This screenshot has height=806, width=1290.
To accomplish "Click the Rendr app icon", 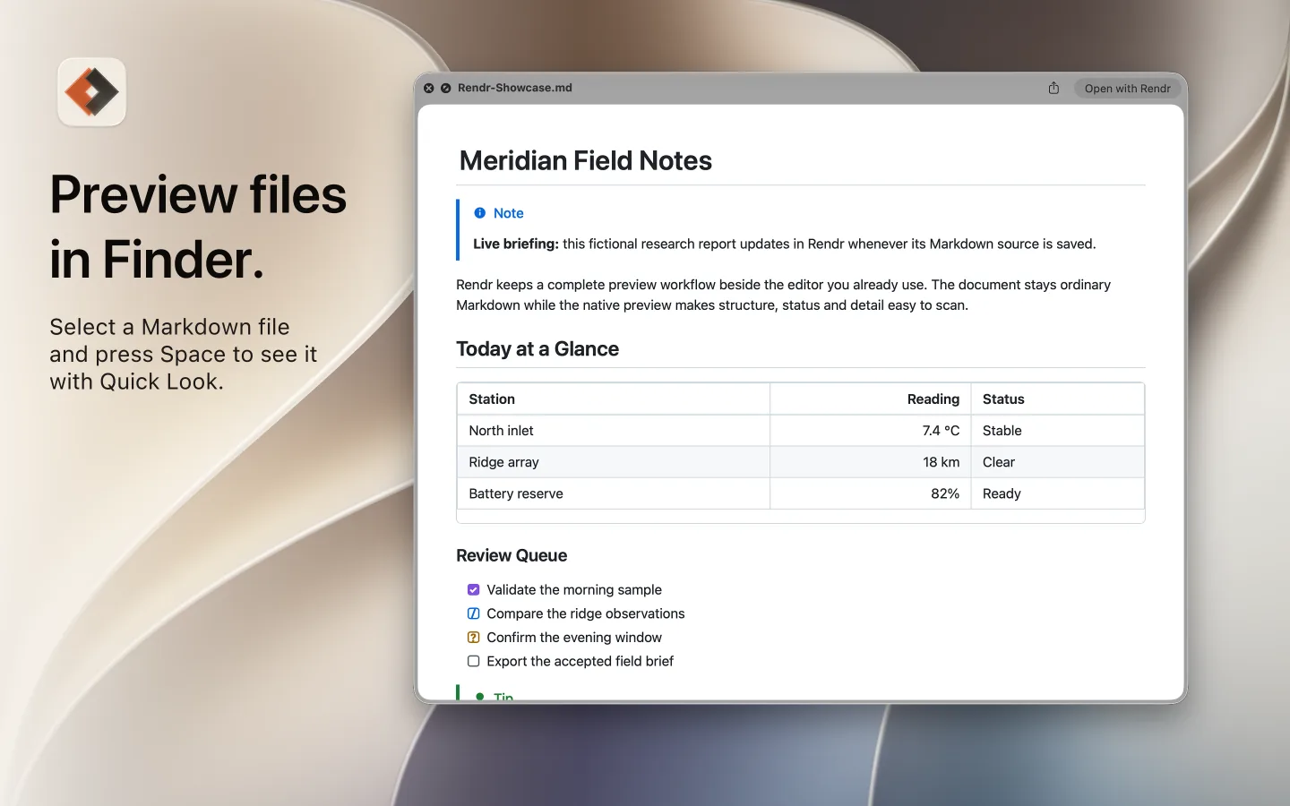I will pyautogui.click(x=92, y=92).
